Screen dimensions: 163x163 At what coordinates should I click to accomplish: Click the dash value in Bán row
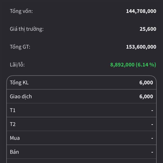152,152
